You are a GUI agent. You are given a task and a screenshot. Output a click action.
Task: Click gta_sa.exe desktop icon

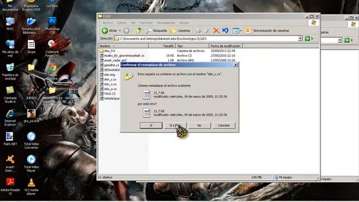[31, 116]
